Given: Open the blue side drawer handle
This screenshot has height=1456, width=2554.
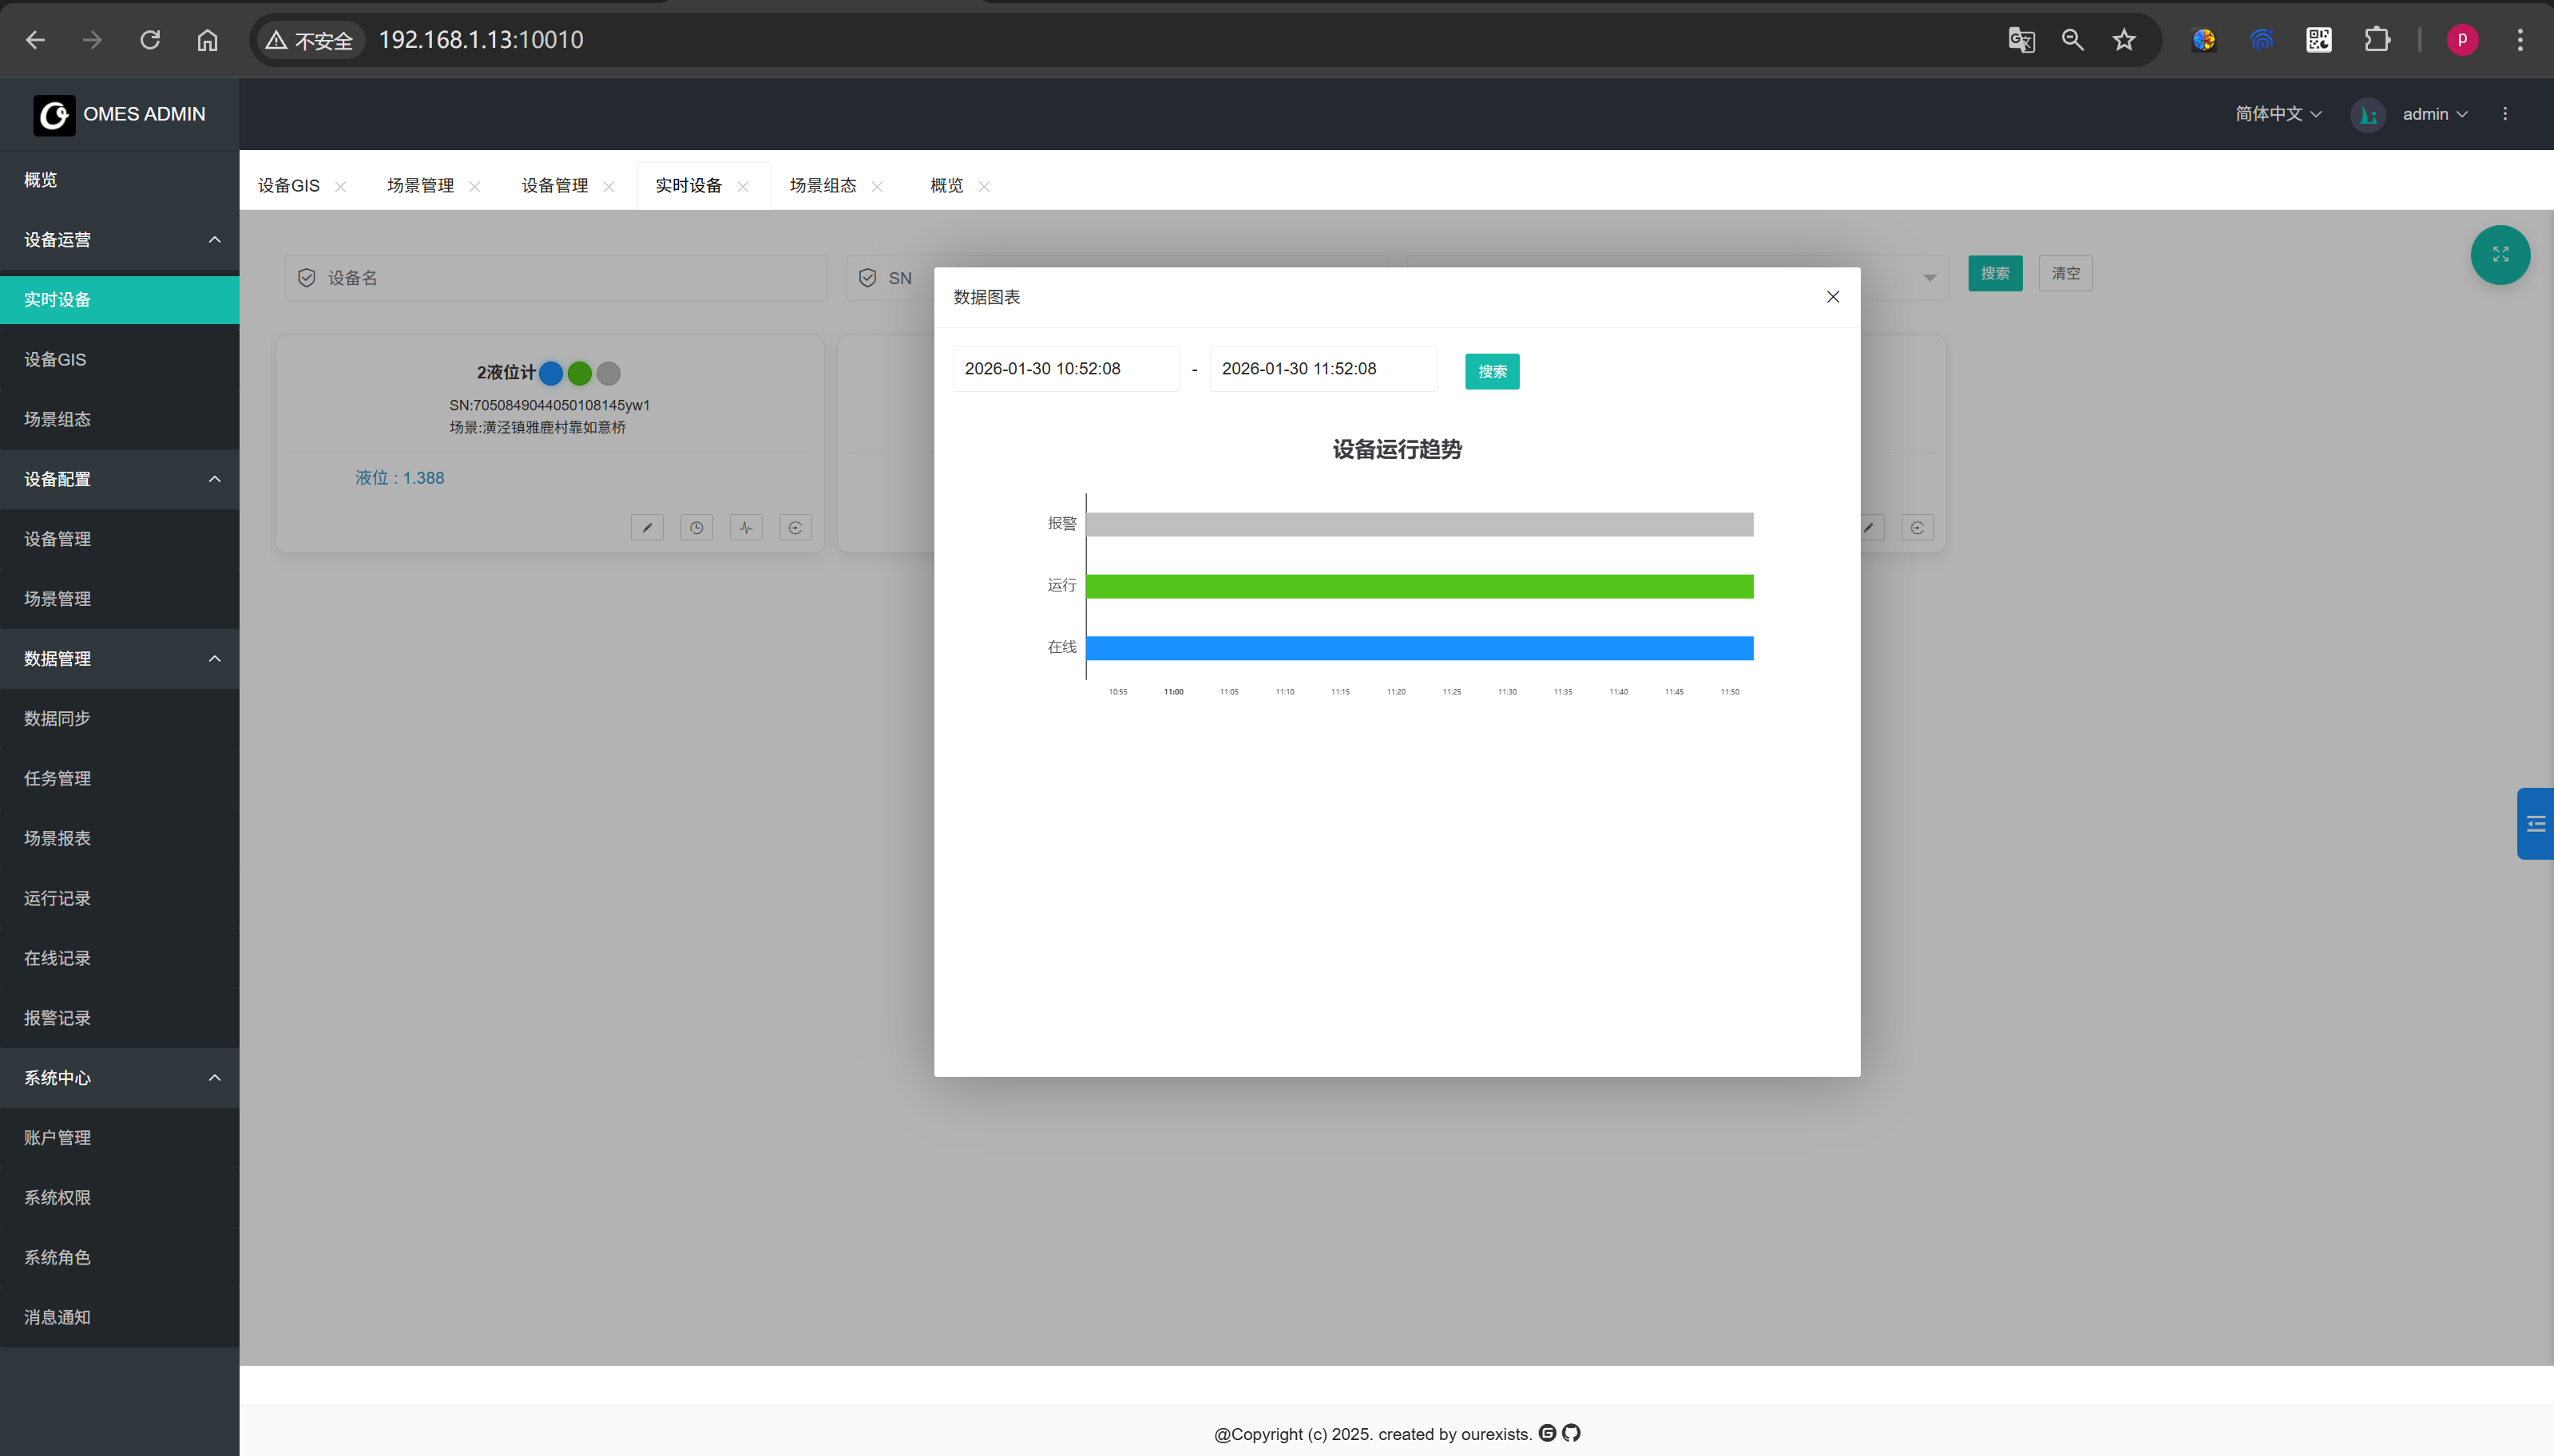Looking at the screenshot, I should [2535, 824].
